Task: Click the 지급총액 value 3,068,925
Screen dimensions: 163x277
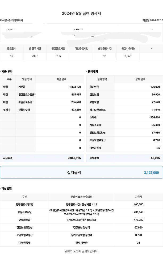Action: click(x=74, y=158)
